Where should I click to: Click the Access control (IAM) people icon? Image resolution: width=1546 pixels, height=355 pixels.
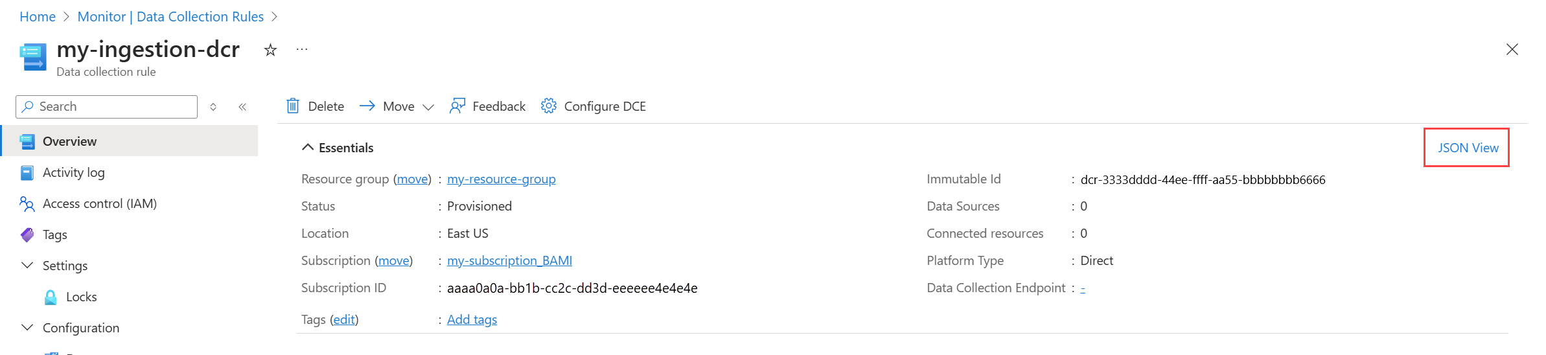point(27,204)
